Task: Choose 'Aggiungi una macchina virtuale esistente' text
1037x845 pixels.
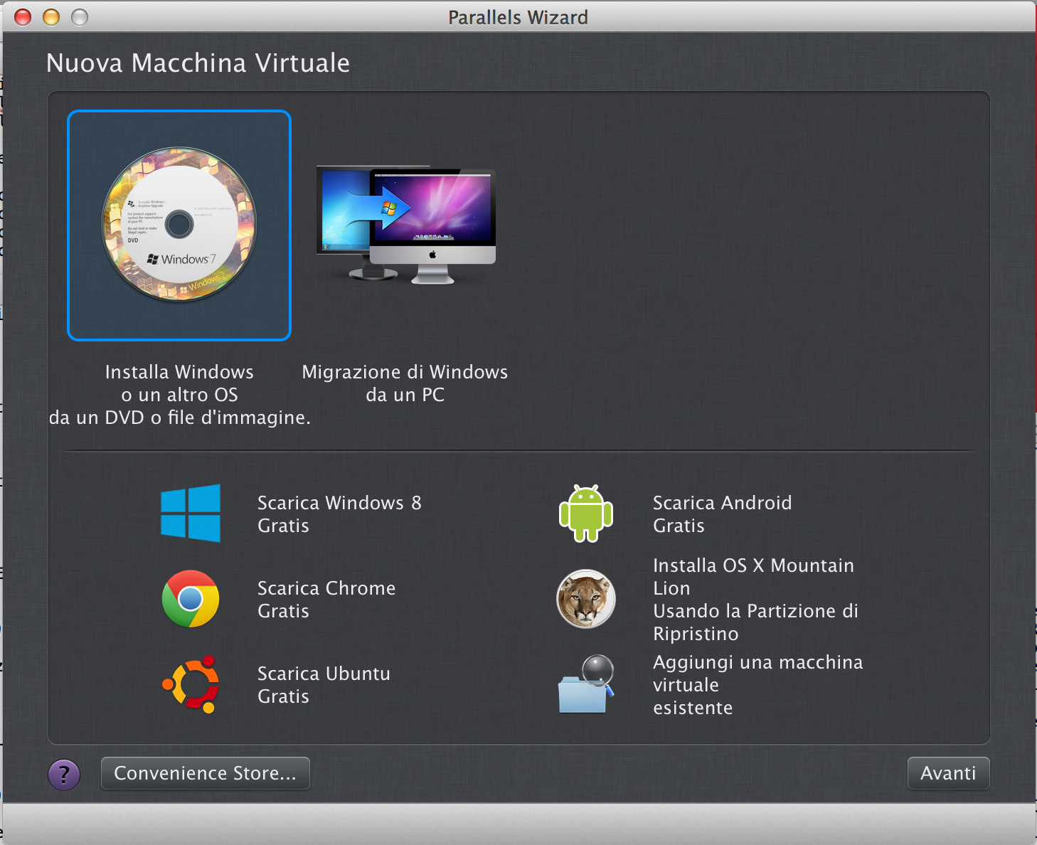Action: pos(757,684)
